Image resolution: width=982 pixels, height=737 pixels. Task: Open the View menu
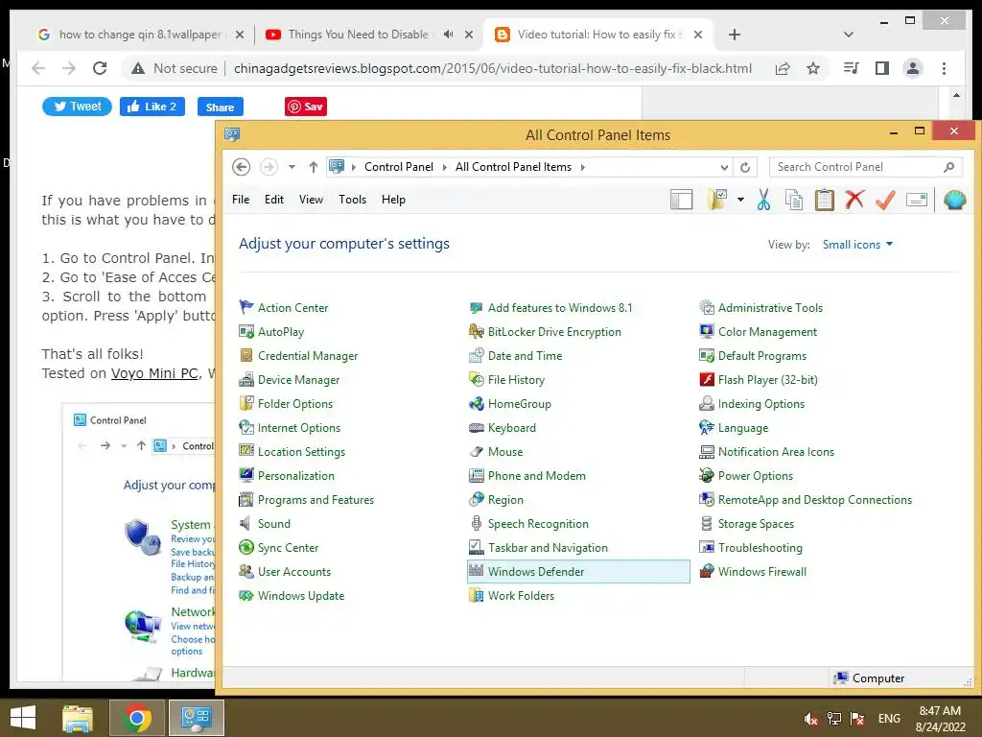coord(311,200)
